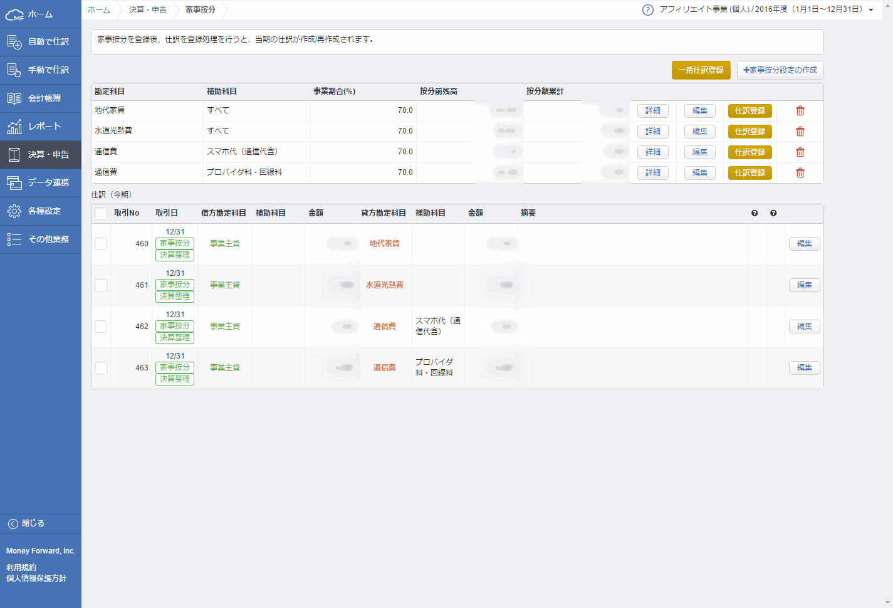Toggle the select-all checkbox in journal header
The width and height of the screenshot is (893, 608).
click(x=101, y=214)
